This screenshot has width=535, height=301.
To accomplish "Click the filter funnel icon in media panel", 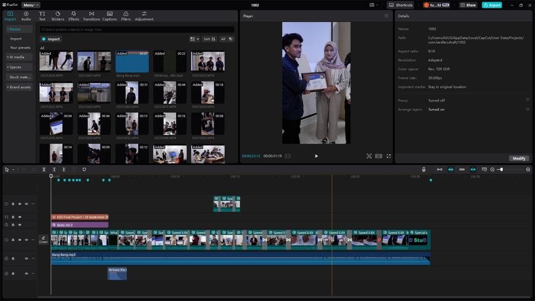I will 231,39.
